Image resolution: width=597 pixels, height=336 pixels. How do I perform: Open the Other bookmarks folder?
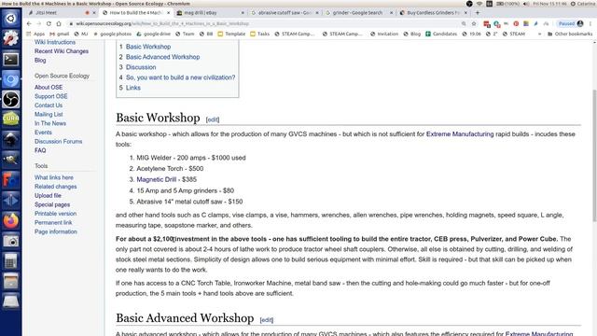570,34
